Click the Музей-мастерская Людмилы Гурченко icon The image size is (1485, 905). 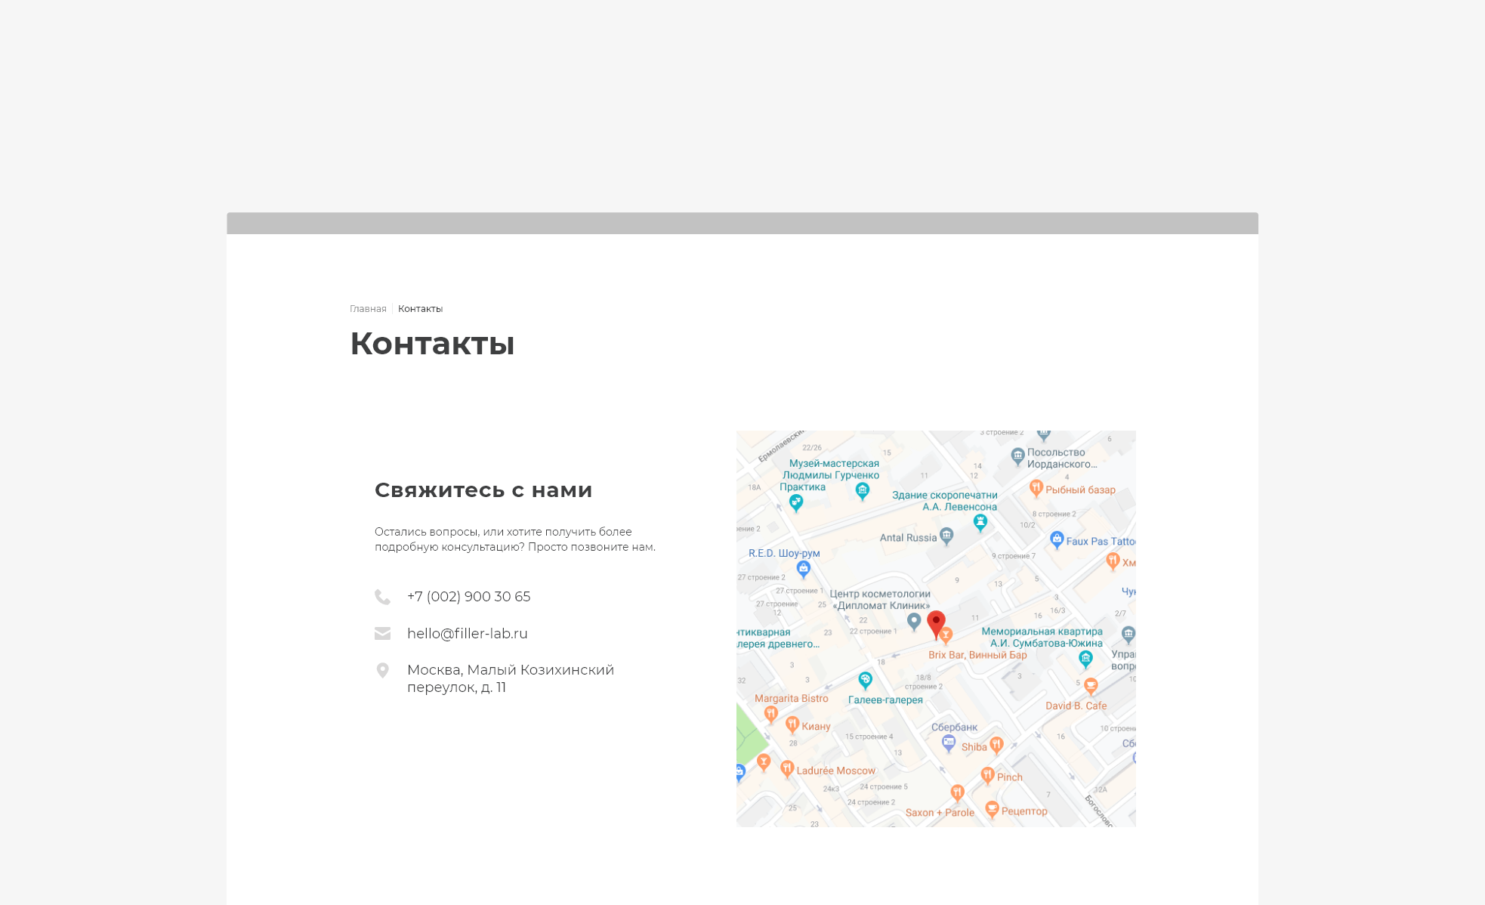coord(863,491)
